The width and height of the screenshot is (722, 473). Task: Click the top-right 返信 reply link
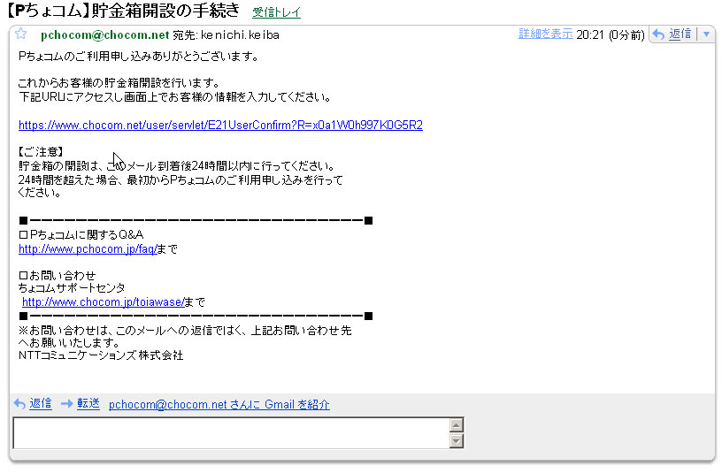680,34
